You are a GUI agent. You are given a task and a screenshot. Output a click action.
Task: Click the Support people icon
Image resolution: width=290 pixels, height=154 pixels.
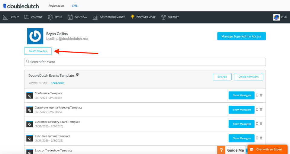(163, 17)
